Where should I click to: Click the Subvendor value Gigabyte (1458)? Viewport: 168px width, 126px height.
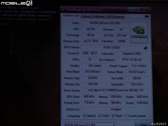[132, 54]
